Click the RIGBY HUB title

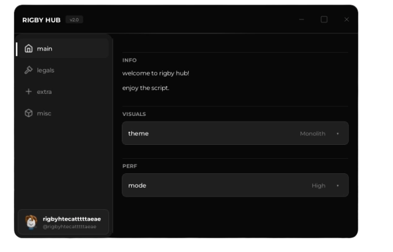pyautogui.click(x=42, y=20)
